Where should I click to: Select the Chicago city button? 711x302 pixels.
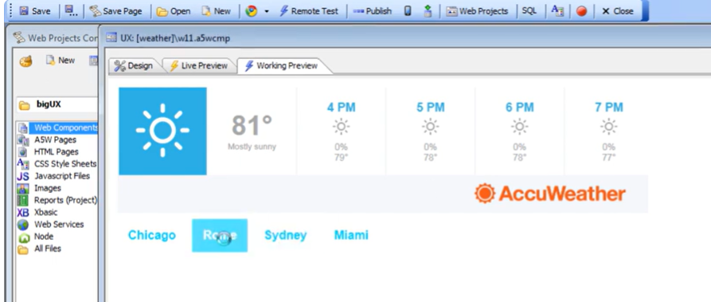[x=152, y=235]
